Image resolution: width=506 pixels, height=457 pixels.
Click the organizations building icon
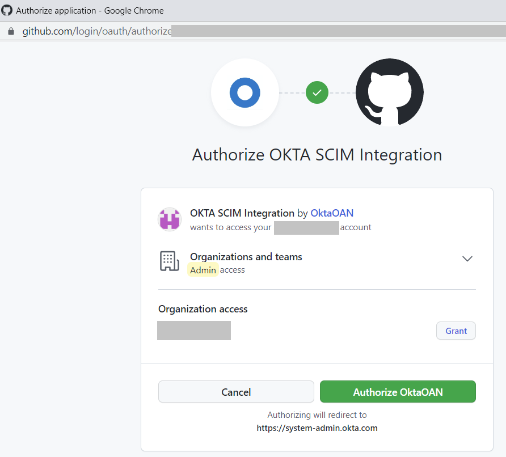pyautogui.click(x=169, y=261)
